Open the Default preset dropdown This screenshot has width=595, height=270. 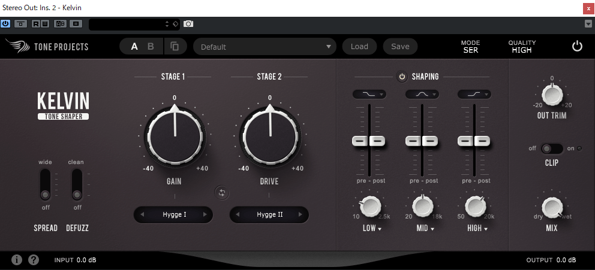click(x=265, y=47)
